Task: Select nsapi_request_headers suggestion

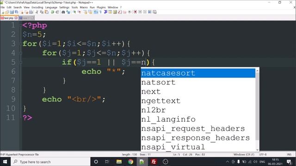Action: click(198, 129)
